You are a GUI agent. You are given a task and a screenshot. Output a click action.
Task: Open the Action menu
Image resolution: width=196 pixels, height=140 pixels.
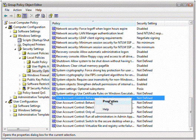(x=17, y=10)
